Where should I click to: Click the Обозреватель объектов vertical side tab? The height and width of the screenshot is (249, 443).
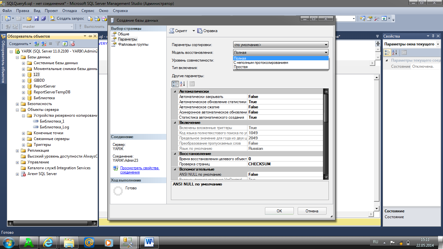[3, 58]
